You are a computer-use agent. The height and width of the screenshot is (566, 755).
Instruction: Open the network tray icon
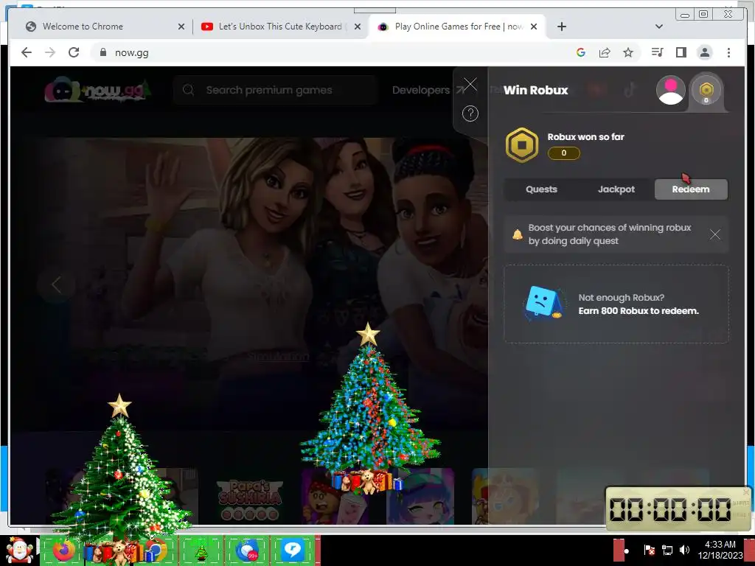(667, 550)
